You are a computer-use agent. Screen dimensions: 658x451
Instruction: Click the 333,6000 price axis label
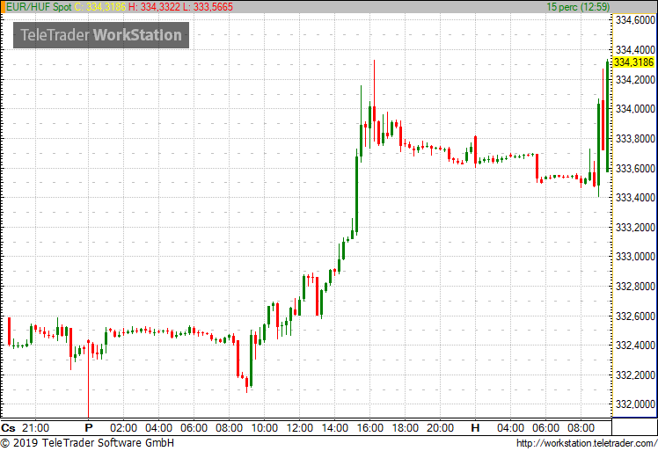pos(635,168)
